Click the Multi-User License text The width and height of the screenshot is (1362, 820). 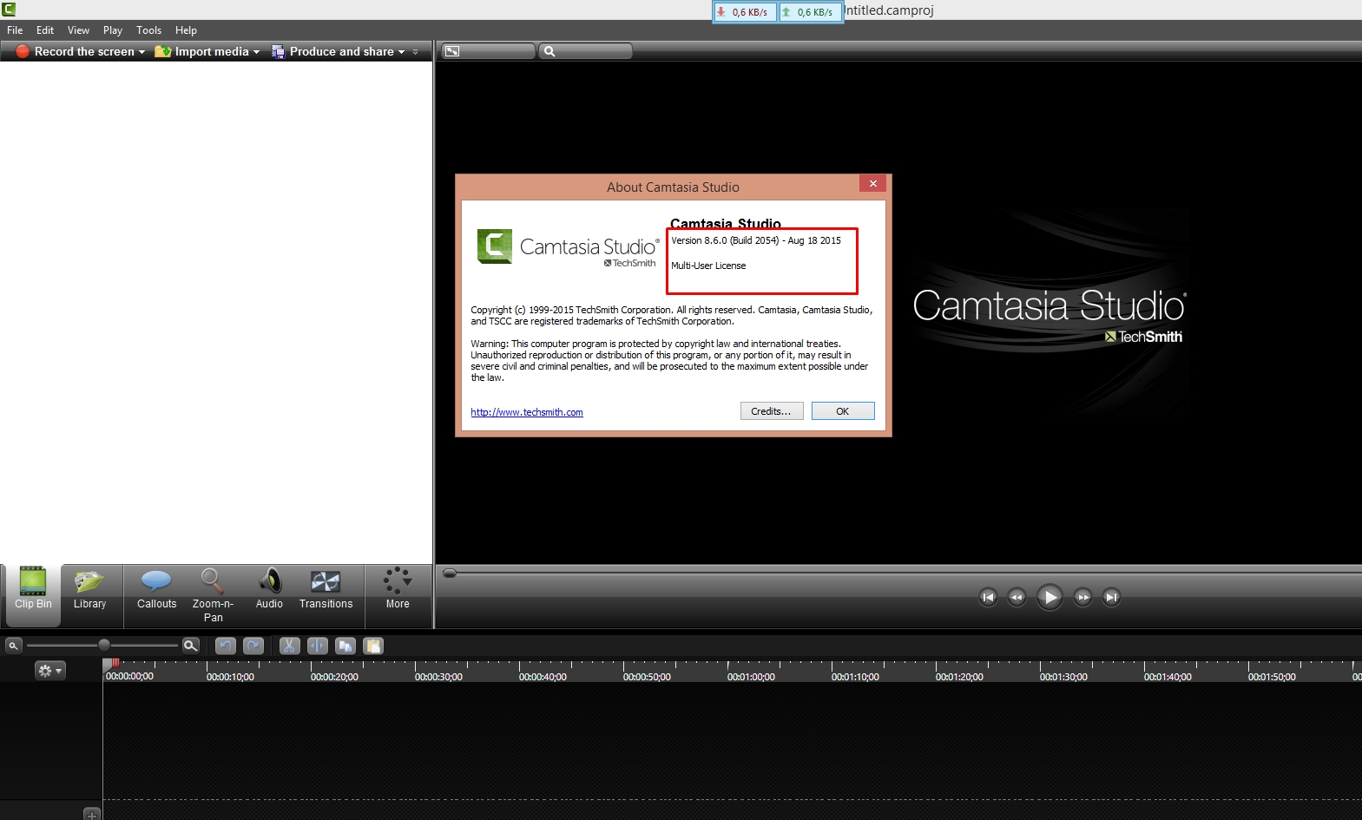[x=708, y=266]
